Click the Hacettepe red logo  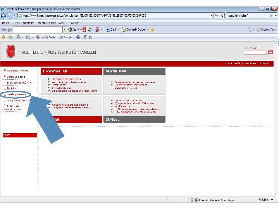[x=11, y=51]
